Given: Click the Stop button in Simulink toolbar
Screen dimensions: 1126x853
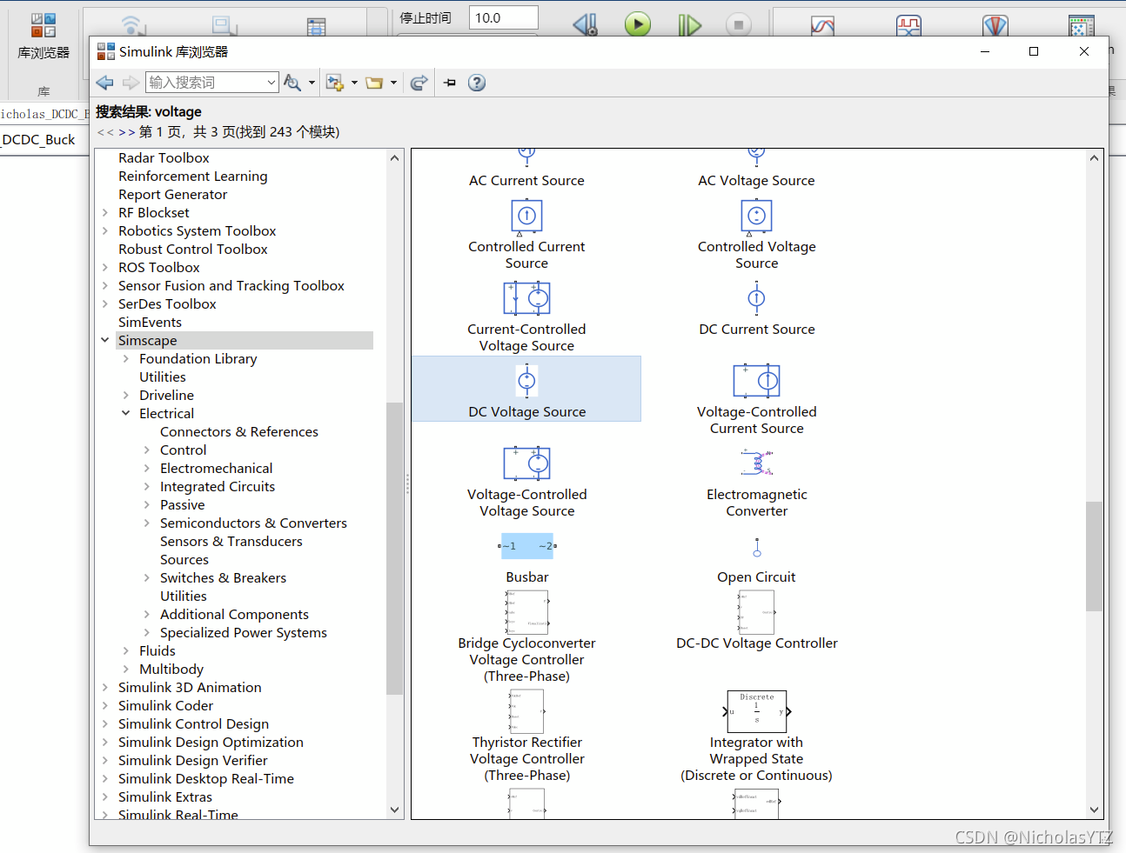Looking at the screenshot, I should coord(739,25).
